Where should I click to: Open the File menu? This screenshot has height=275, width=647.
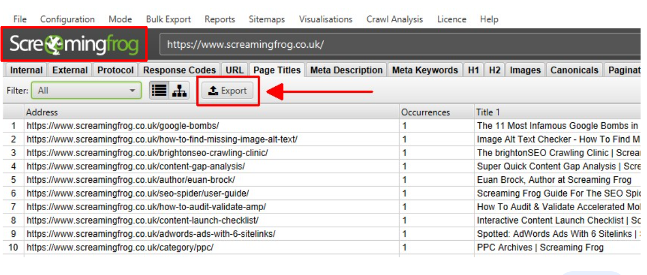(20, 19)
